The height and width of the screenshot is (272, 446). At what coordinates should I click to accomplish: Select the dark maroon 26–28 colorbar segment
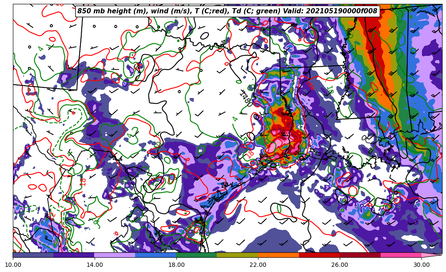point(360,255)
